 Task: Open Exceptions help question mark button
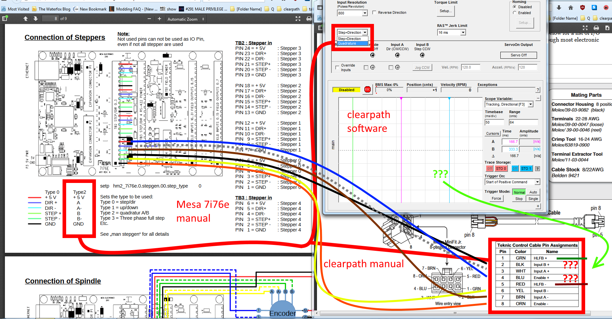pos(538,90)
